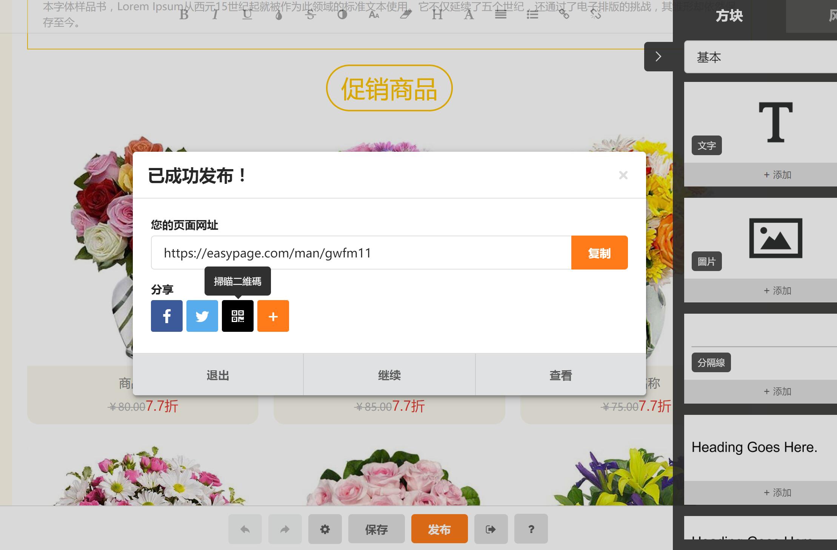
Task: Click the orange 发布 button
Action: pos(439,529)
